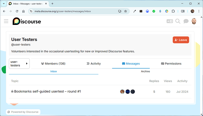Open the user avatar menu
The height and width of the screenshot is (116, 203).
(x=194, y=21)
